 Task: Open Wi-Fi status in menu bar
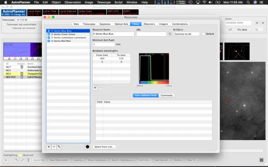click(x=204, y=2)
